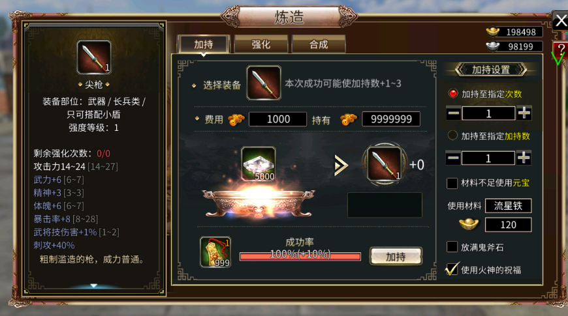Uncheck the 使用火神的祝福 checkbox
The height and width of the screenshot is (316, 568).
coord(452,269)
